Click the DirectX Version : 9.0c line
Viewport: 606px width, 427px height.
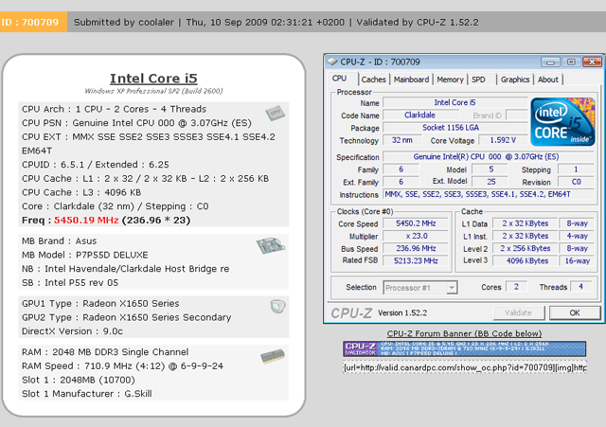(72, 331)
